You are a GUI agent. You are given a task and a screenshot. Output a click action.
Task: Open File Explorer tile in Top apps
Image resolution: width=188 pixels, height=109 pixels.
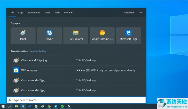tap(76, 35)
